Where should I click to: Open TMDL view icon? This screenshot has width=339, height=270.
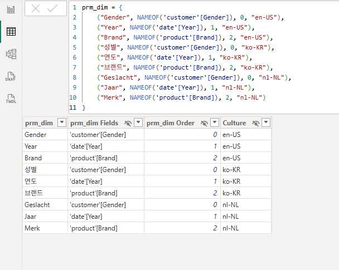point(11,99)
